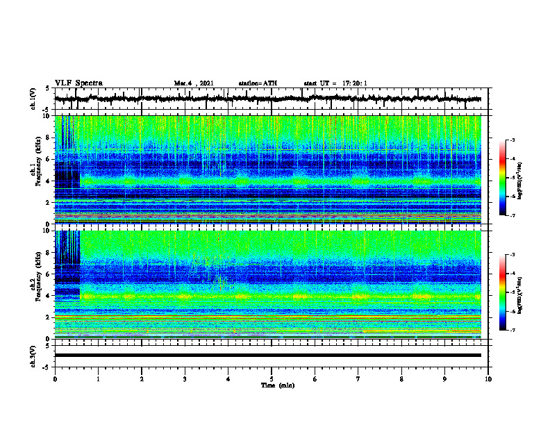Click the '6' kHz tick of ch.2 spectrogram

tap(48, 274)
